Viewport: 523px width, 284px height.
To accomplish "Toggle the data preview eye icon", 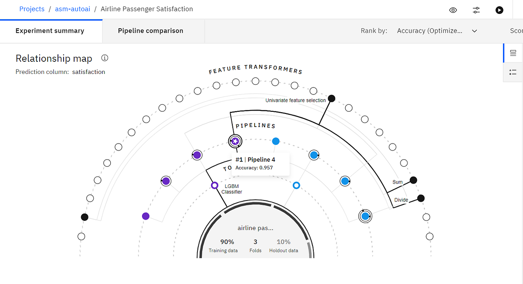I will (x=453, y=10).
